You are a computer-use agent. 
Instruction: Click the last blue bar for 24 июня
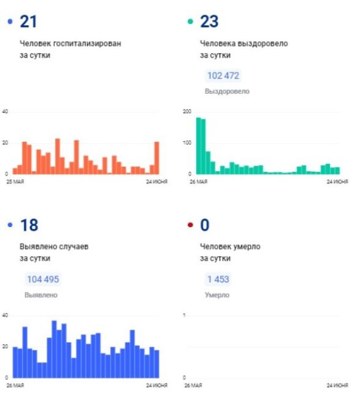click(157, 364)
